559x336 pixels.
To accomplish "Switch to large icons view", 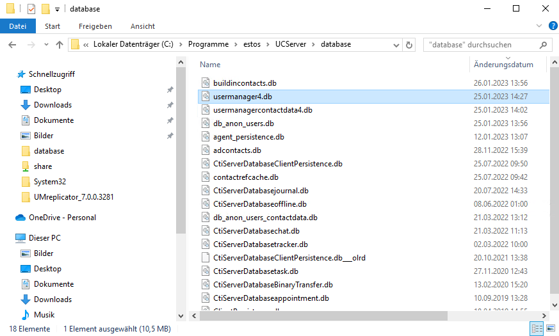I will click(550, 329).
